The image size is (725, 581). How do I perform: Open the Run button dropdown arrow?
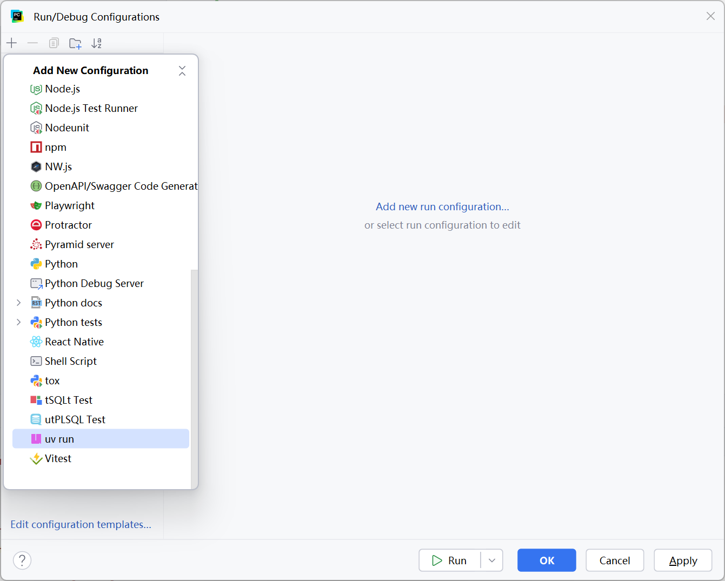click(492, 560)
